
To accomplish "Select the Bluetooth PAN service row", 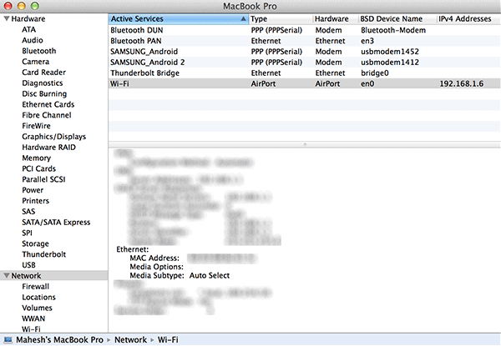I will tap(304, 41).
